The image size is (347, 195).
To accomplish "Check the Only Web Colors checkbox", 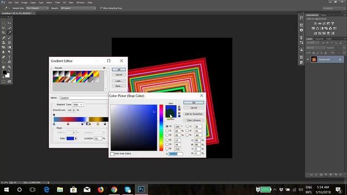I will [112, 154].
